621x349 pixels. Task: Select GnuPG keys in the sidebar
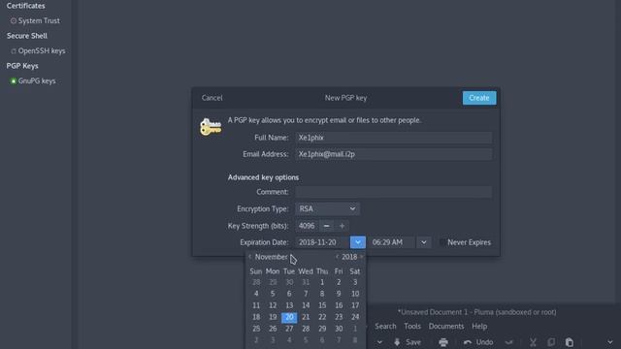36,80
